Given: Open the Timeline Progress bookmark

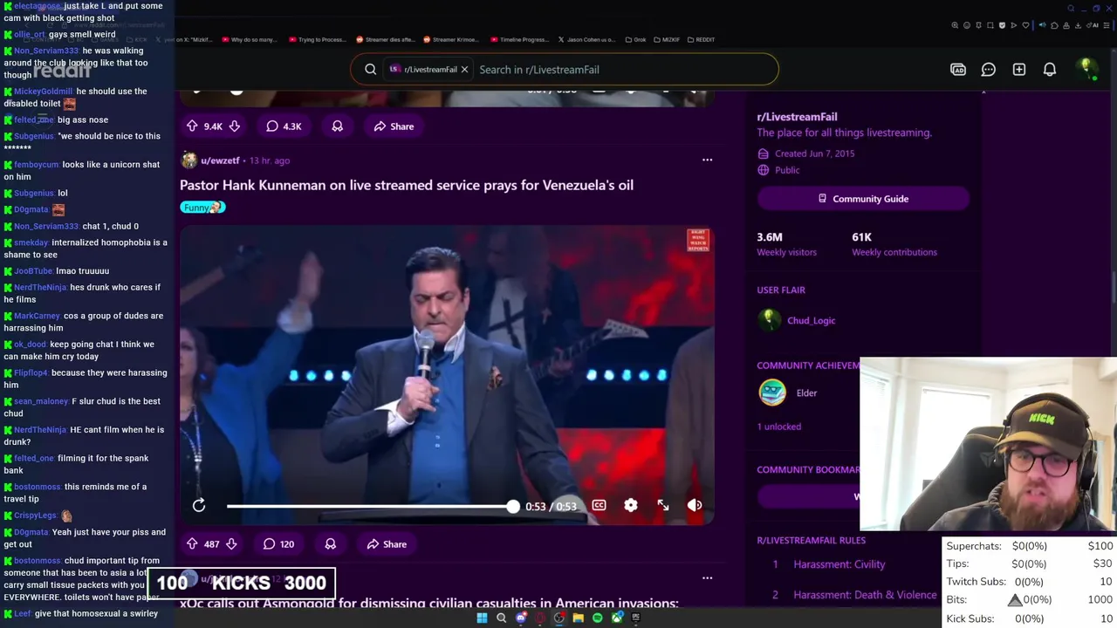Looking at the screenshot, I should pyautogui.click(x=518, y=39).
